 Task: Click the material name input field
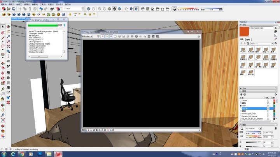261,28
